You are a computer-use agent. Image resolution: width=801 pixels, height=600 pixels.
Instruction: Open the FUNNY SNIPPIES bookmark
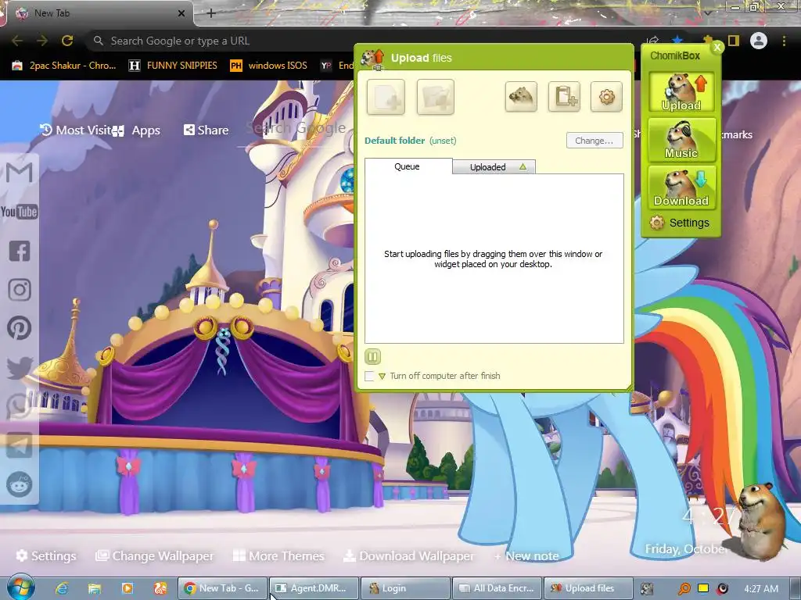click(x=173, y=66)
